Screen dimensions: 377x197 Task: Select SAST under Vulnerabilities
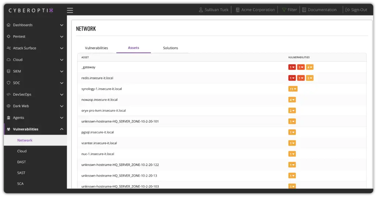tap(21, 173)
